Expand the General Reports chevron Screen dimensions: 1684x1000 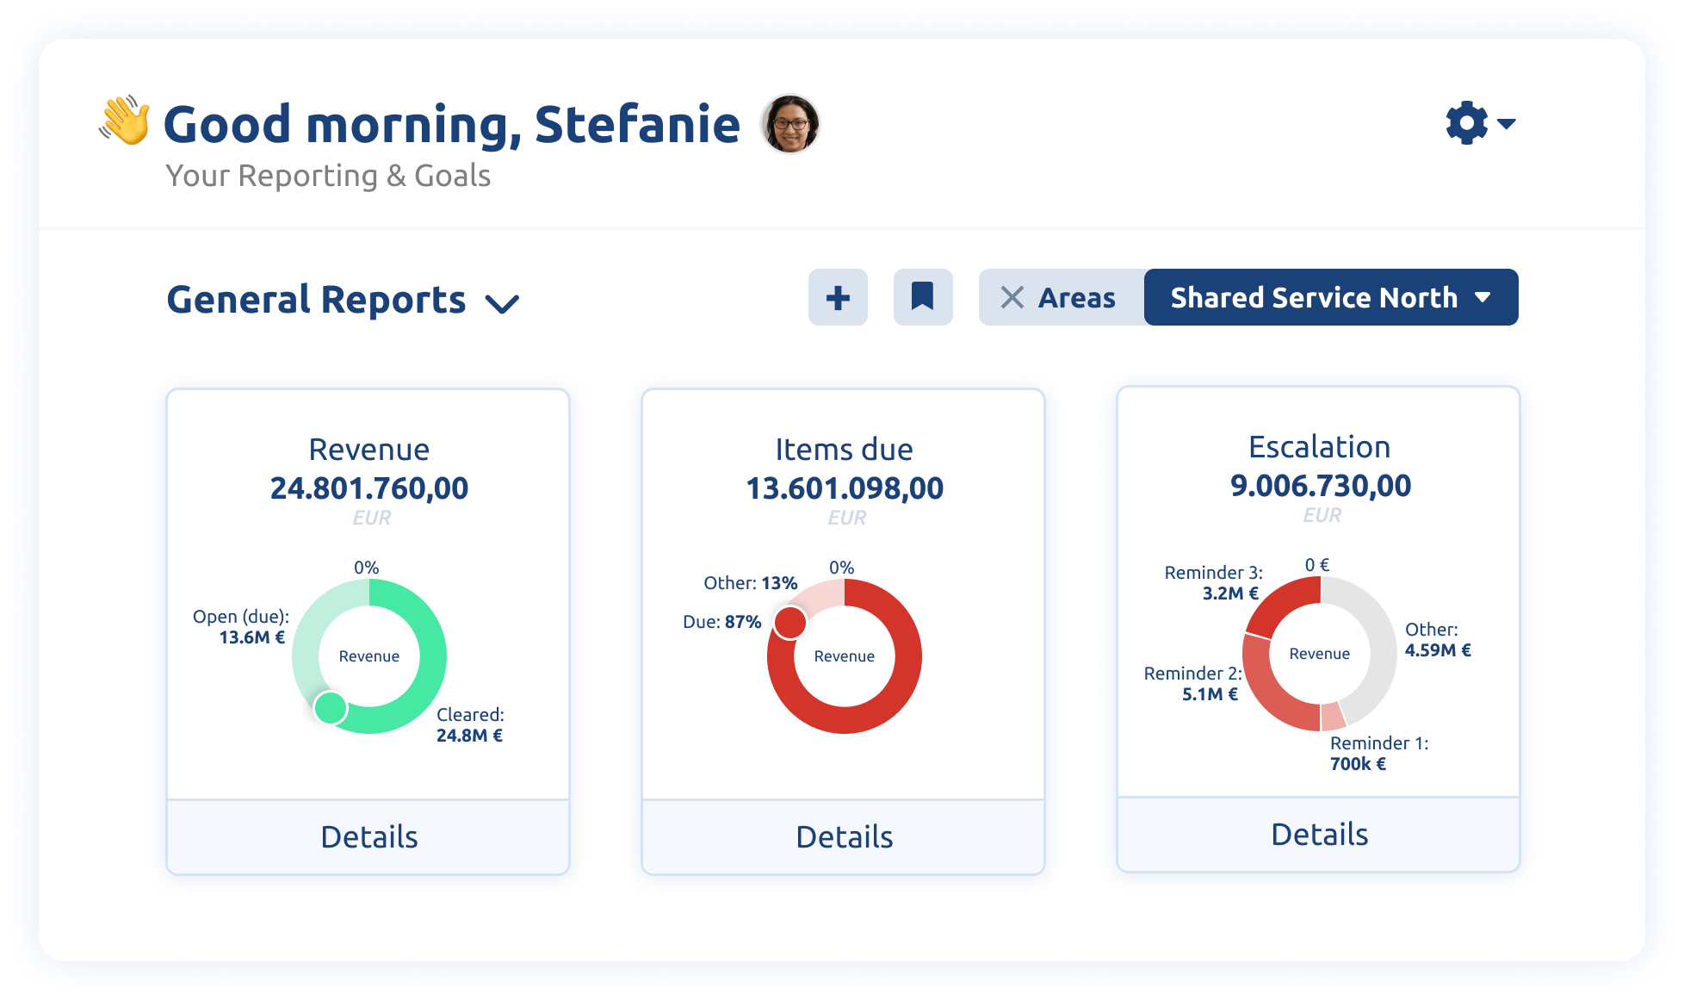(502, 303)
